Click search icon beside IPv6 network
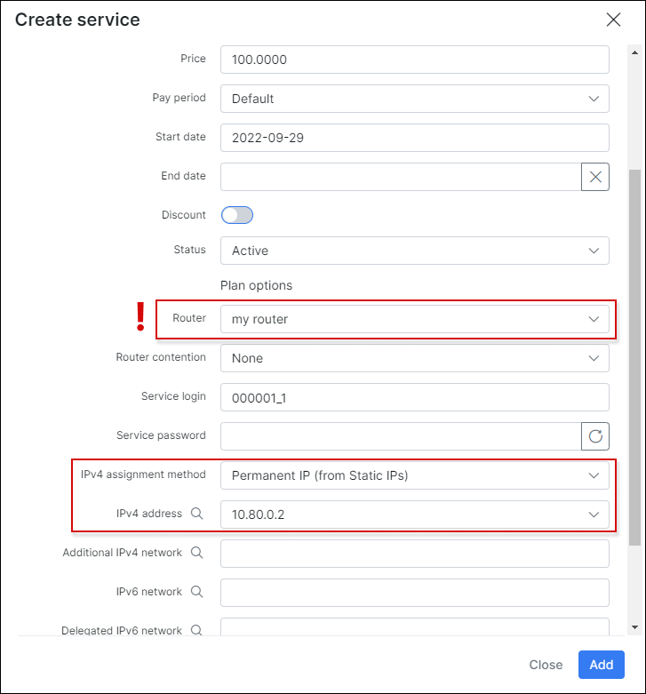This screenshot has width=646, height=694. pyautogui.click(x=196, y=592)
